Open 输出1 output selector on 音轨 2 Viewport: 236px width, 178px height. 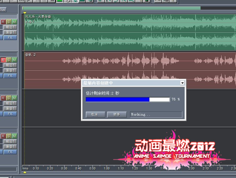coord(10,65)
